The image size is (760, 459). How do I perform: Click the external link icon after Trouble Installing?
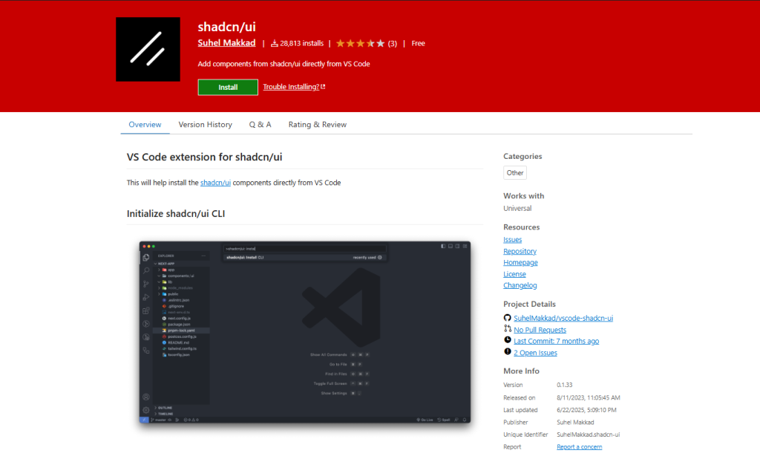324,87
